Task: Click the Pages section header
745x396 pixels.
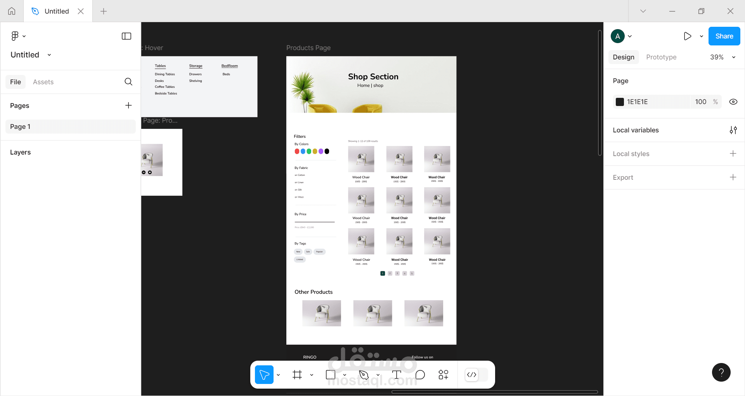Action: (19, 106)
